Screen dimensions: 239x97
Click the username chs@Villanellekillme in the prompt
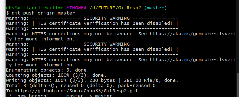pos(35,8)
